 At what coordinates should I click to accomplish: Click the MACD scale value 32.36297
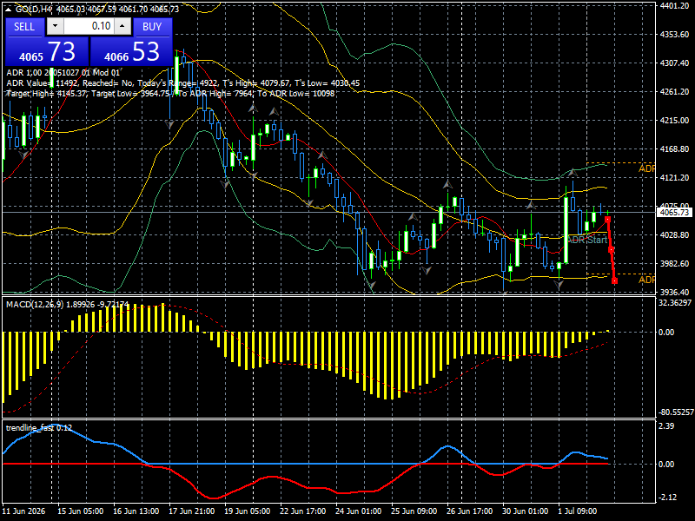tap(675, 303)
